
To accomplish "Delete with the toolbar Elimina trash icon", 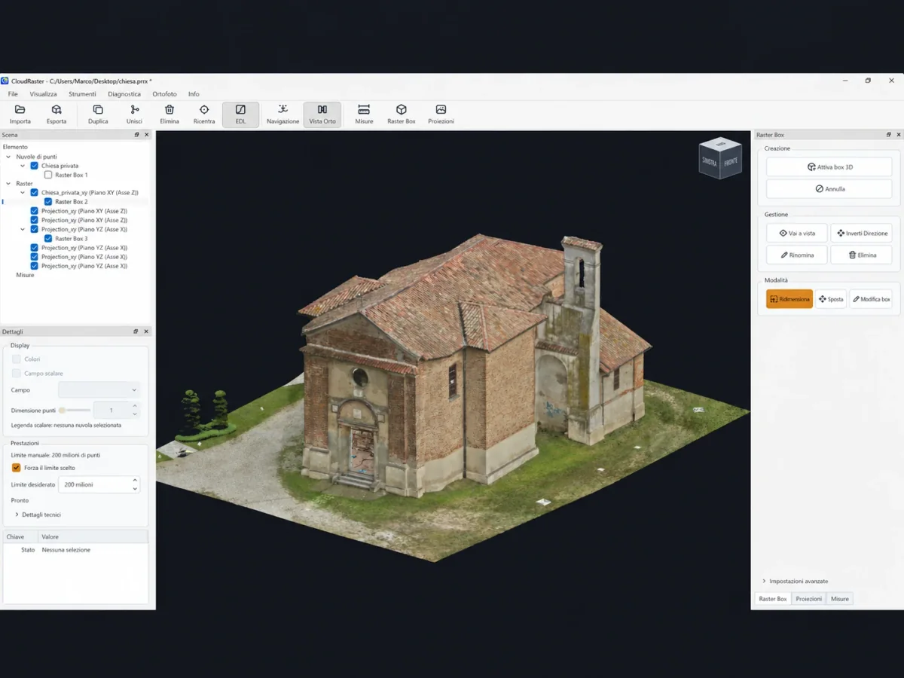I will 169,115.
